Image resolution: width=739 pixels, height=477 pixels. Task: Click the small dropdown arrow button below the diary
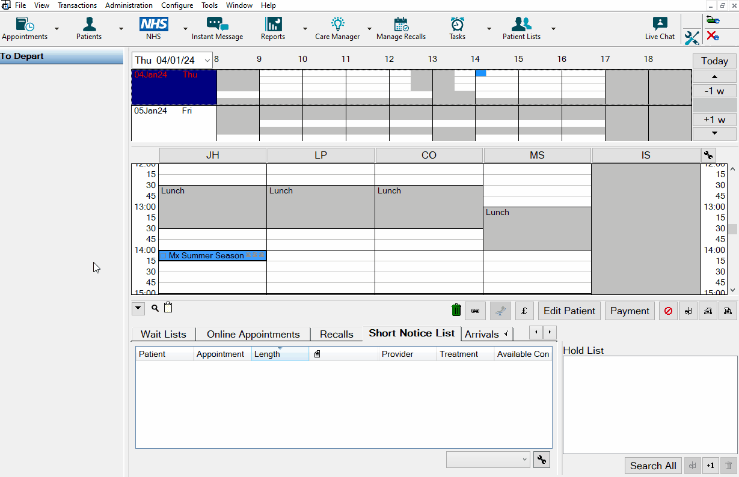138,308
